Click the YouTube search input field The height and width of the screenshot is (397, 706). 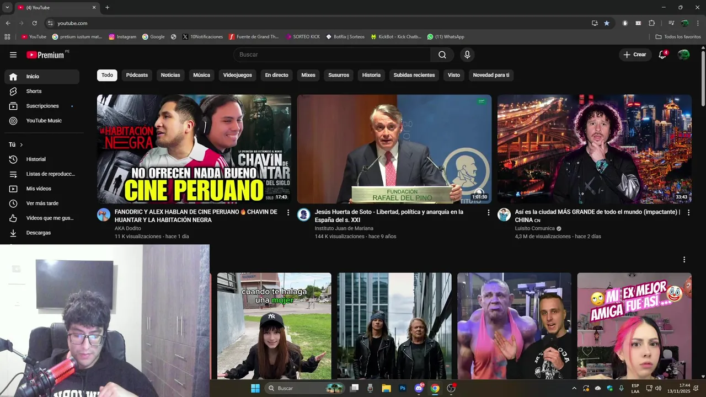coord(332,55)
